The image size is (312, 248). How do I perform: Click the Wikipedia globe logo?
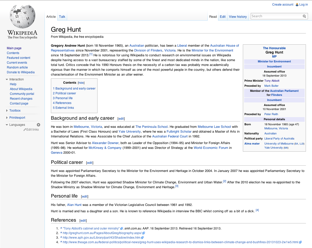tap(22, 17)
